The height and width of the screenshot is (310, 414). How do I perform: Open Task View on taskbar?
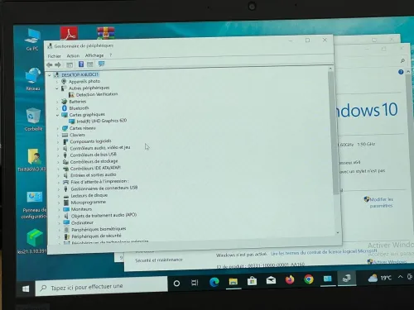click(195, 283)
